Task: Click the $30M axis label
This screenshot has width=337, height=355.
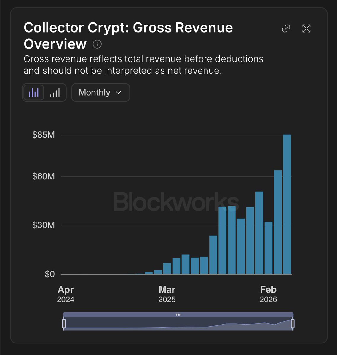Action: 44,225
